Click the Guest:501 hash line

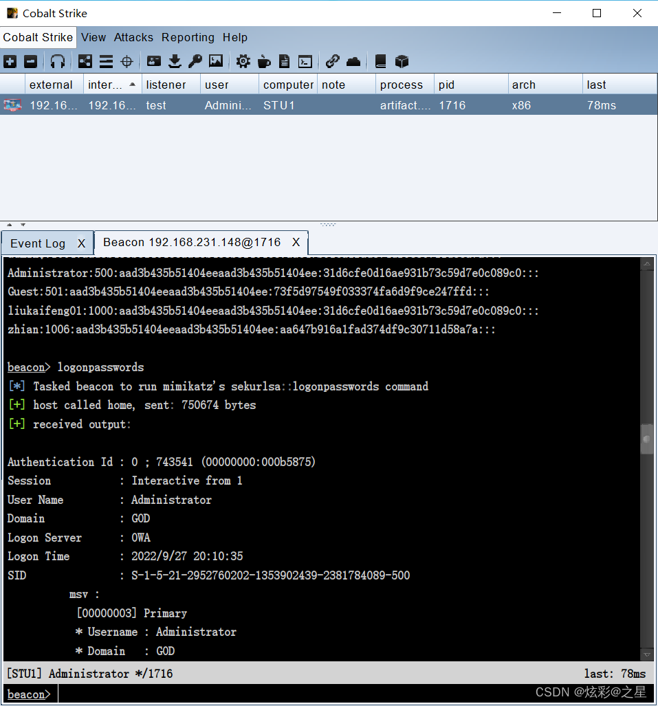[x=248, y=291]
